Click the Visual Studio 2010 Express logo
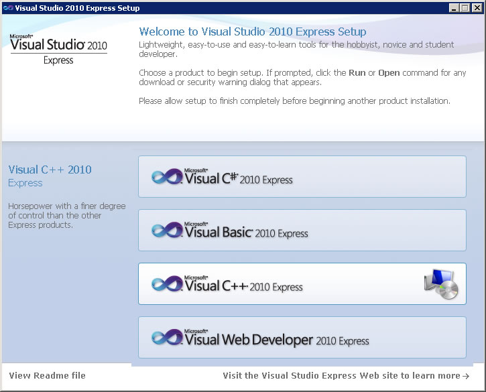 coord(58,50)
